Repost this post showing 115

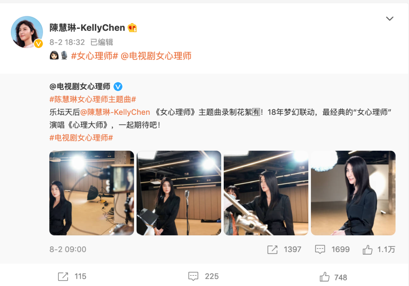click(63, 277)
